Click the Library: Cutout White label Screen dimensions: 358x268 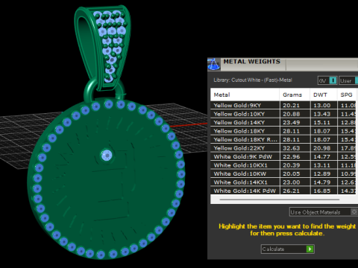(253, 80)
